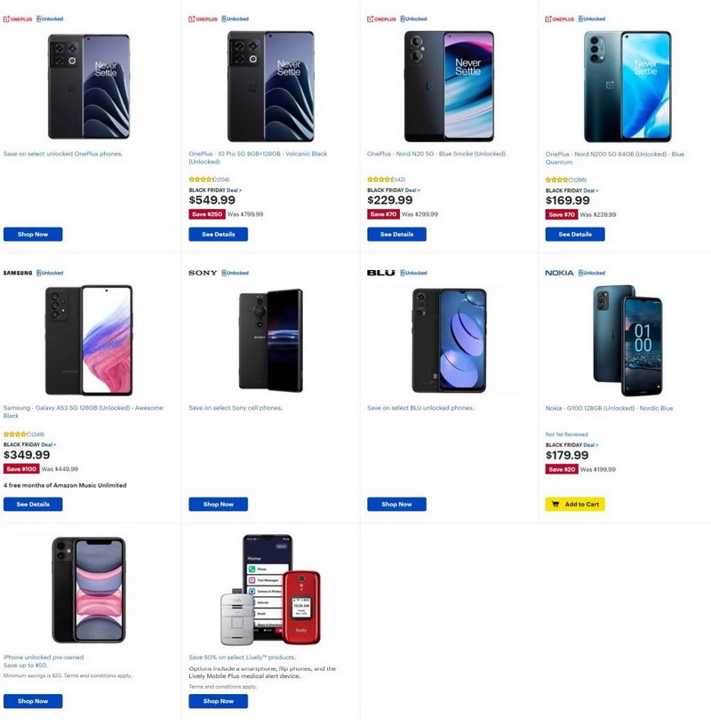
Task: Click the BLU brand logo
Action: point(380,273)
